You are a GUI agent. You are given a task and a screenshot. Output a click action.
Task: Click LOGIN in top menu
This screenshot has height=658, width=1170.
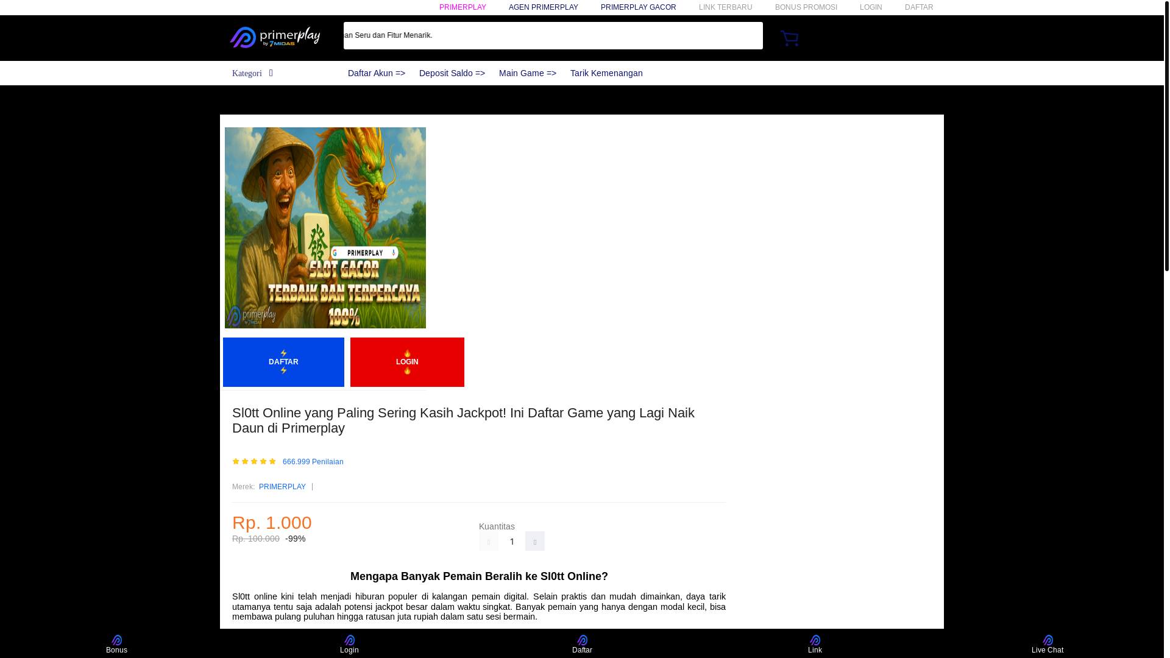(871, 7)
